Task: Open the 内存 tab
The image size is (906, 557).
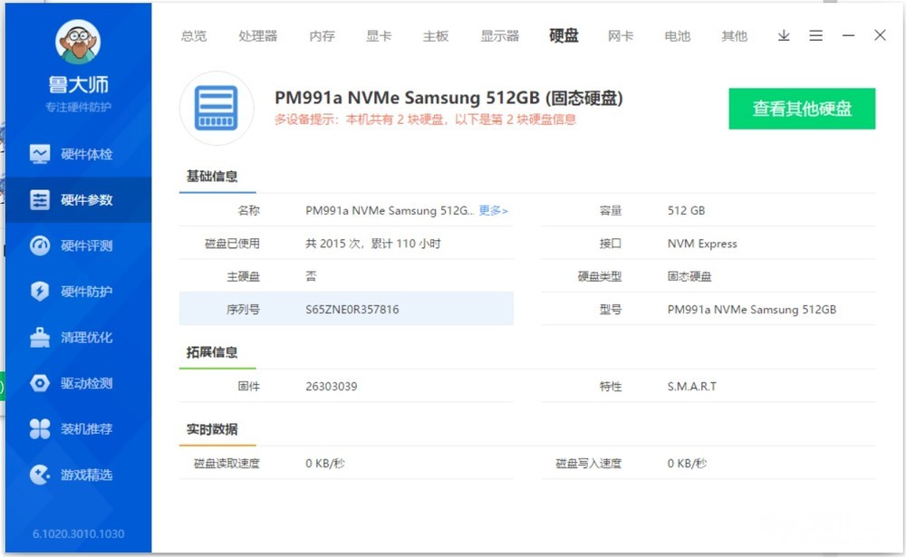Action: (322, 36)
